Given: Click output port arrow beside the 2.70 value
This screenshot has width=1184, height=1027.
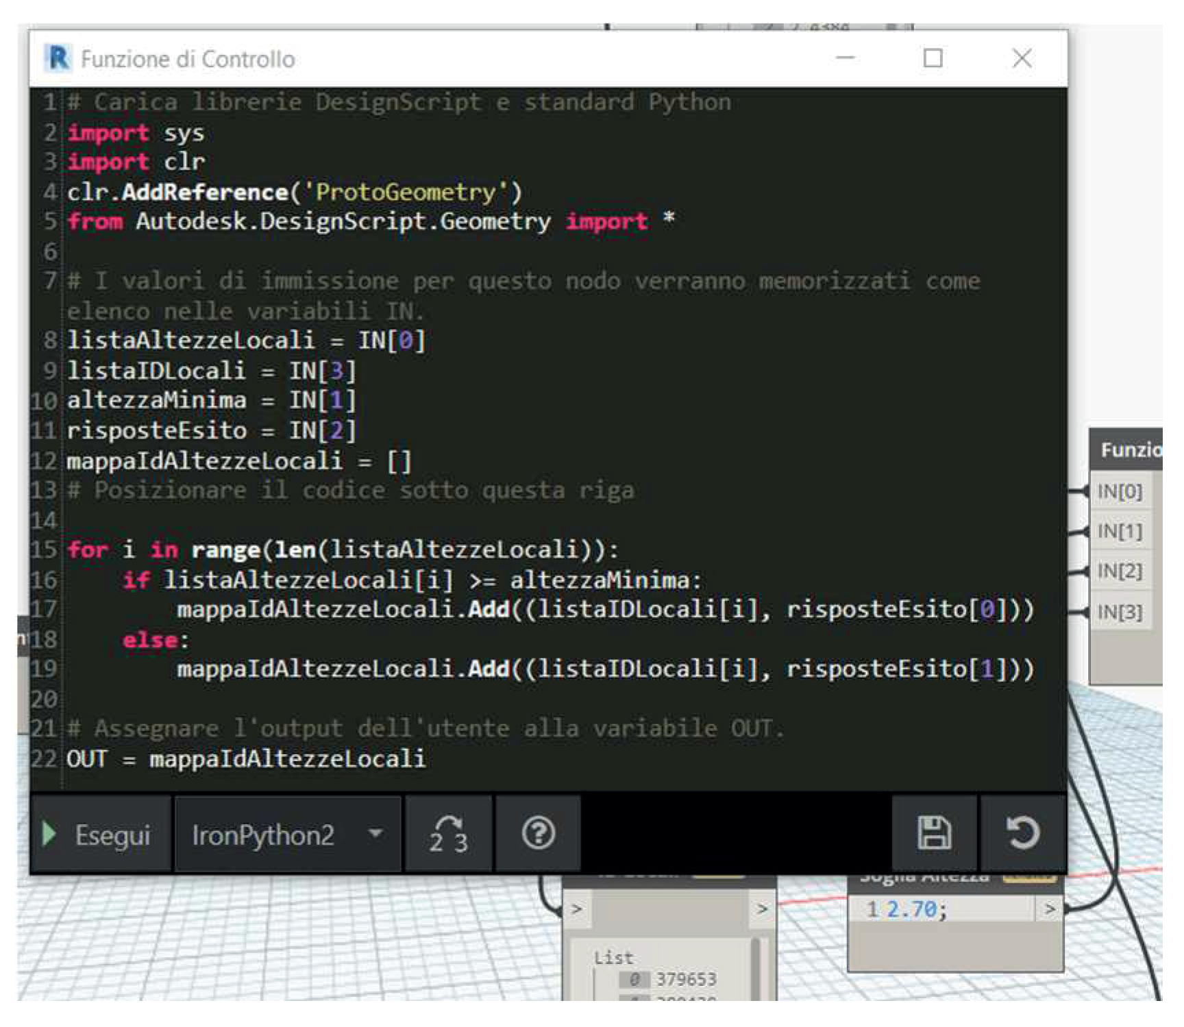Looking at the screenshot, I should coord(1050,909).
